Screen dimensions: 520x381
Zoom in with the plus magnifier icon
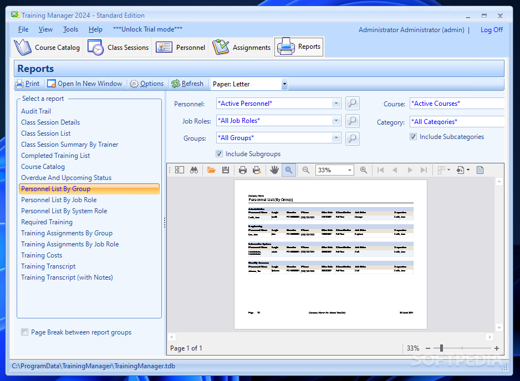364,170
